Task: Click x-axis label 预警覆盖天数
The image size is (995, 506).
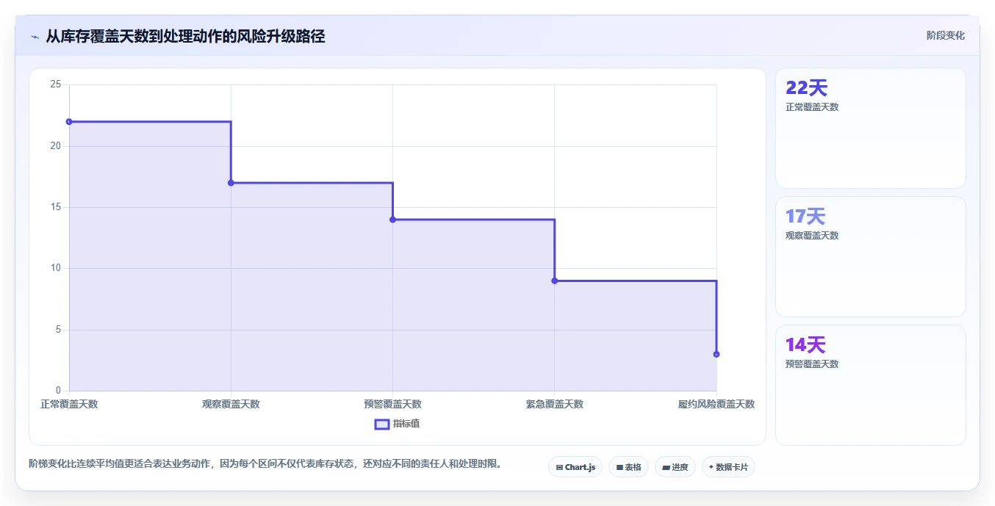Action: pos(392,404)
